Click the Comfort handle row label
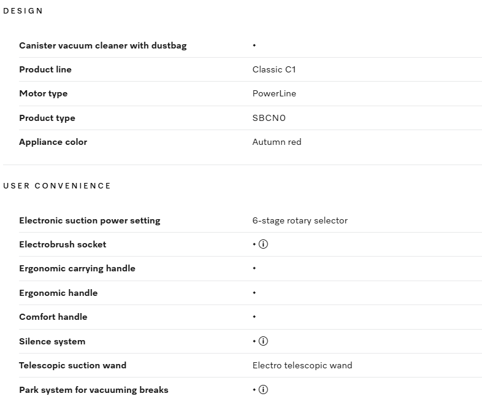Viewport: 482px width, 407px height. [x=53, y=317]
